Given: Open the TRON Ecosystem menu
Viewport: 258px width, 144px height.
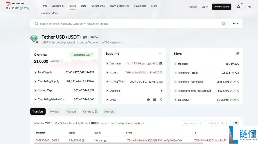Looking at the screenshot, I should tap(119, 6).
